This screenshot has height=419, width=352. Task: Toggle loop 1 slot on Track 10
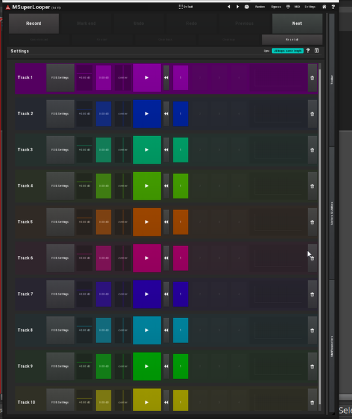pyautogui.click(x=181, y=400)
